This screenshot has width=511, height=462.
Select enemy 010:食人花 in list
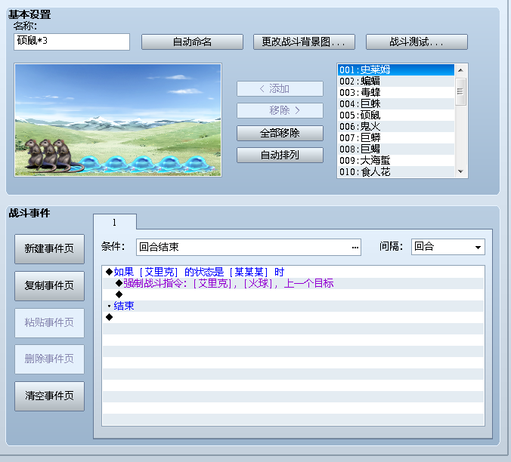396,171
